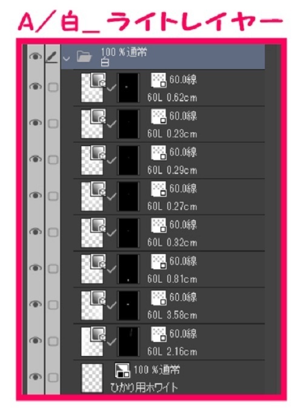Image resolution: width=303 pixels, height=416 pixels.
Task: Collapse the 白 folder with the chevron
Action: (66, 58)
